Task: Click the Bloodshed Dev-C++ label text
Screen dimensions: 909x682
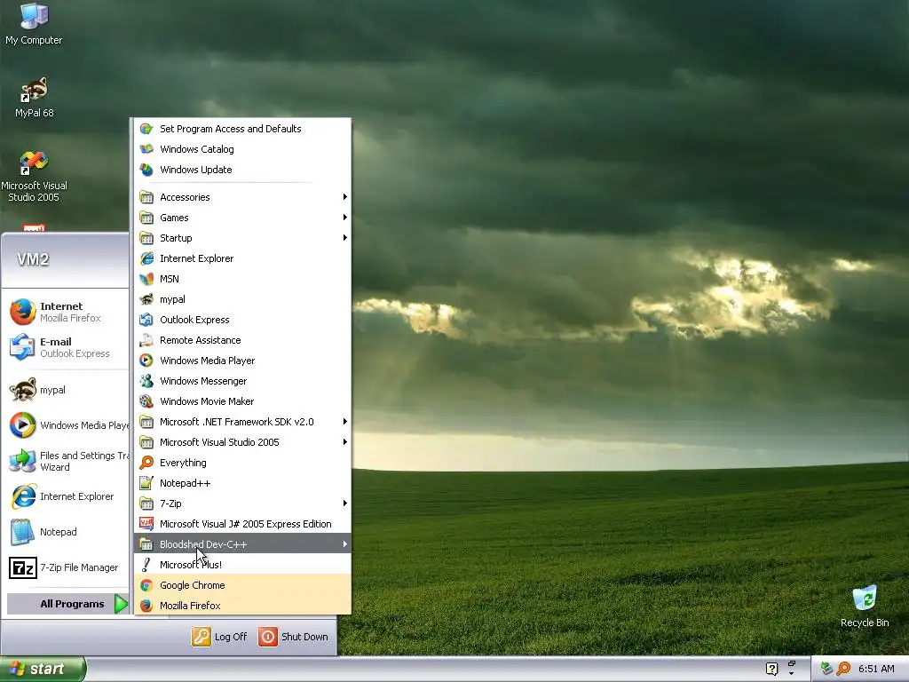Action: [x=203, y=544]
